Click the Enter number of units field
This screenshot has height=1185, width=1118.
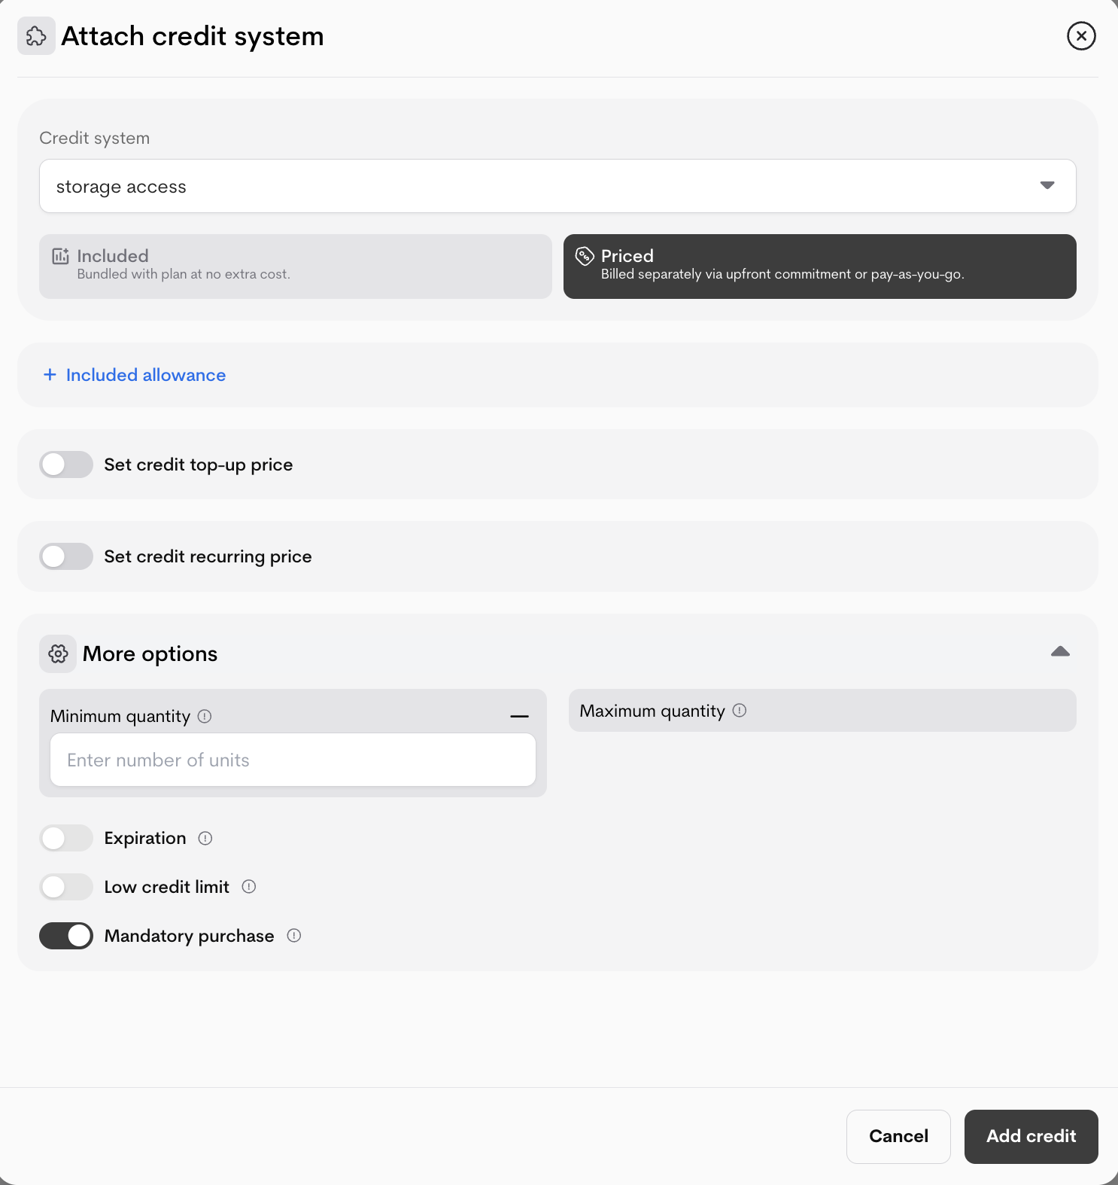(x=293, y=760)
